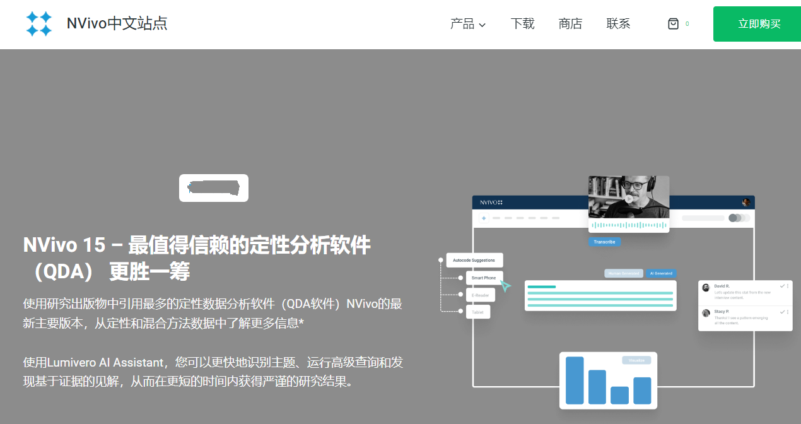Open more options for Stacy P.'s comment

[788, 312]
